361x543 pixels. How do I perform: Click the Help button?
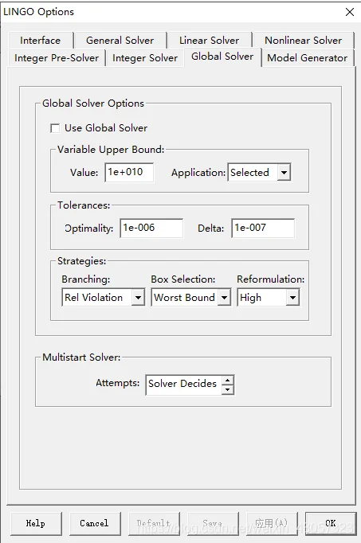tap(36, 523)
